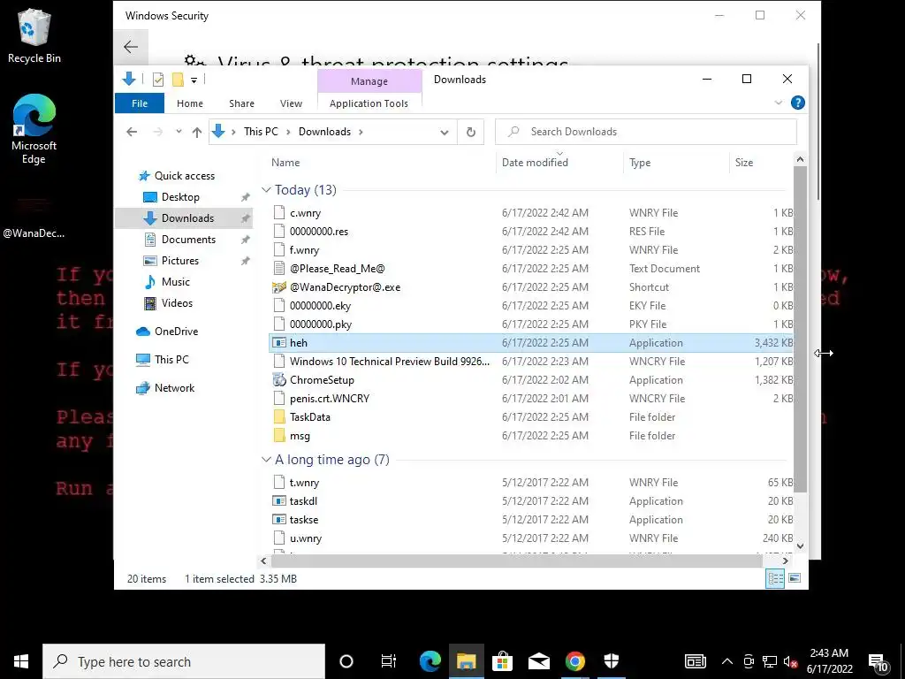
Task: Switch to the Share ribbon tab
Action: [241, 103]
